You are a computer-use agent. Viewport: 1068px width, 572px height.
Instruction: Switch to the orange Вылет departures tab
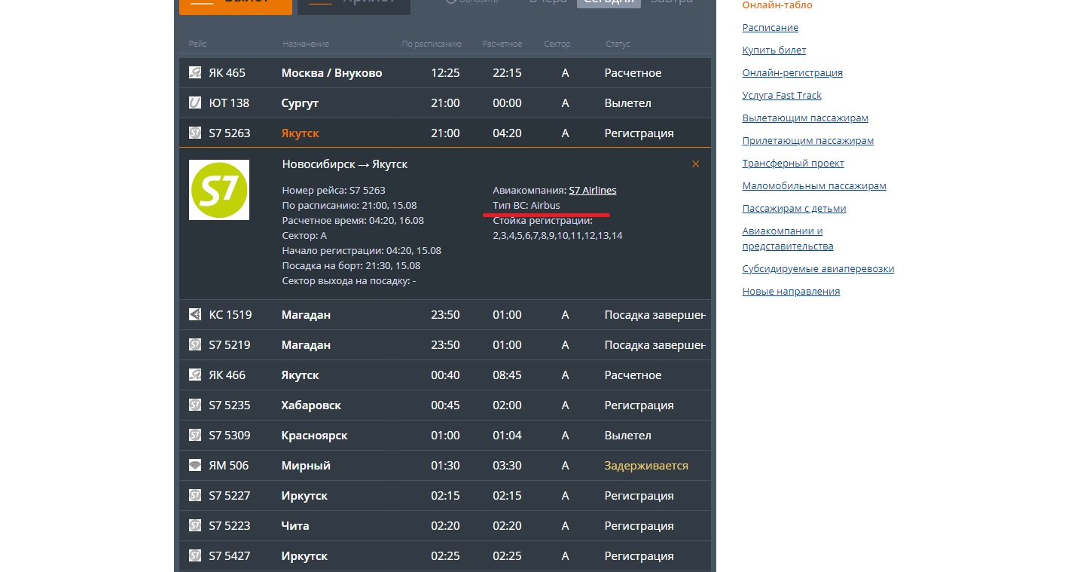coord(236,6)
